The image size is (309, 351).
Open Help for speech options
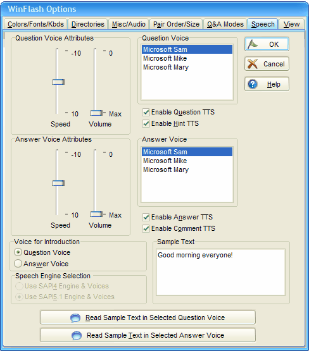point(267,84)
